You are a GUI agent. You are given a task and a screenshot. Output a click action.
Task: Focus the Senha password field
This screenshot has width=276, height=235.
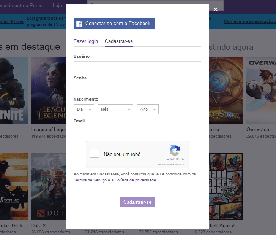tap(137, 88)
